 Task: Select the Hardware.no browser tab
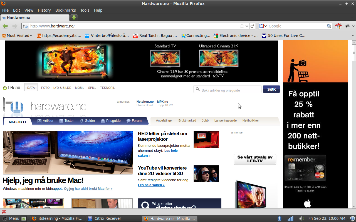point(35,17)
